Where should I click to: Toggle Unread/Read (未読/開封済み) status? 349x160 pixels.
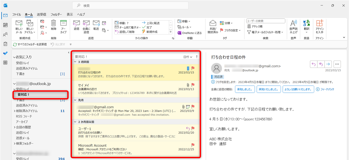(x=213, y=24)
